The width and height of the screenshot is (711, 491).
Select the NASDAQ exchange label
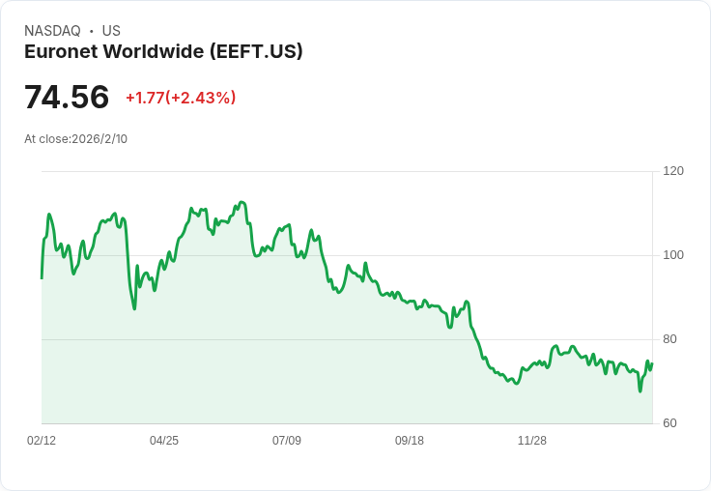coord(52,31)
